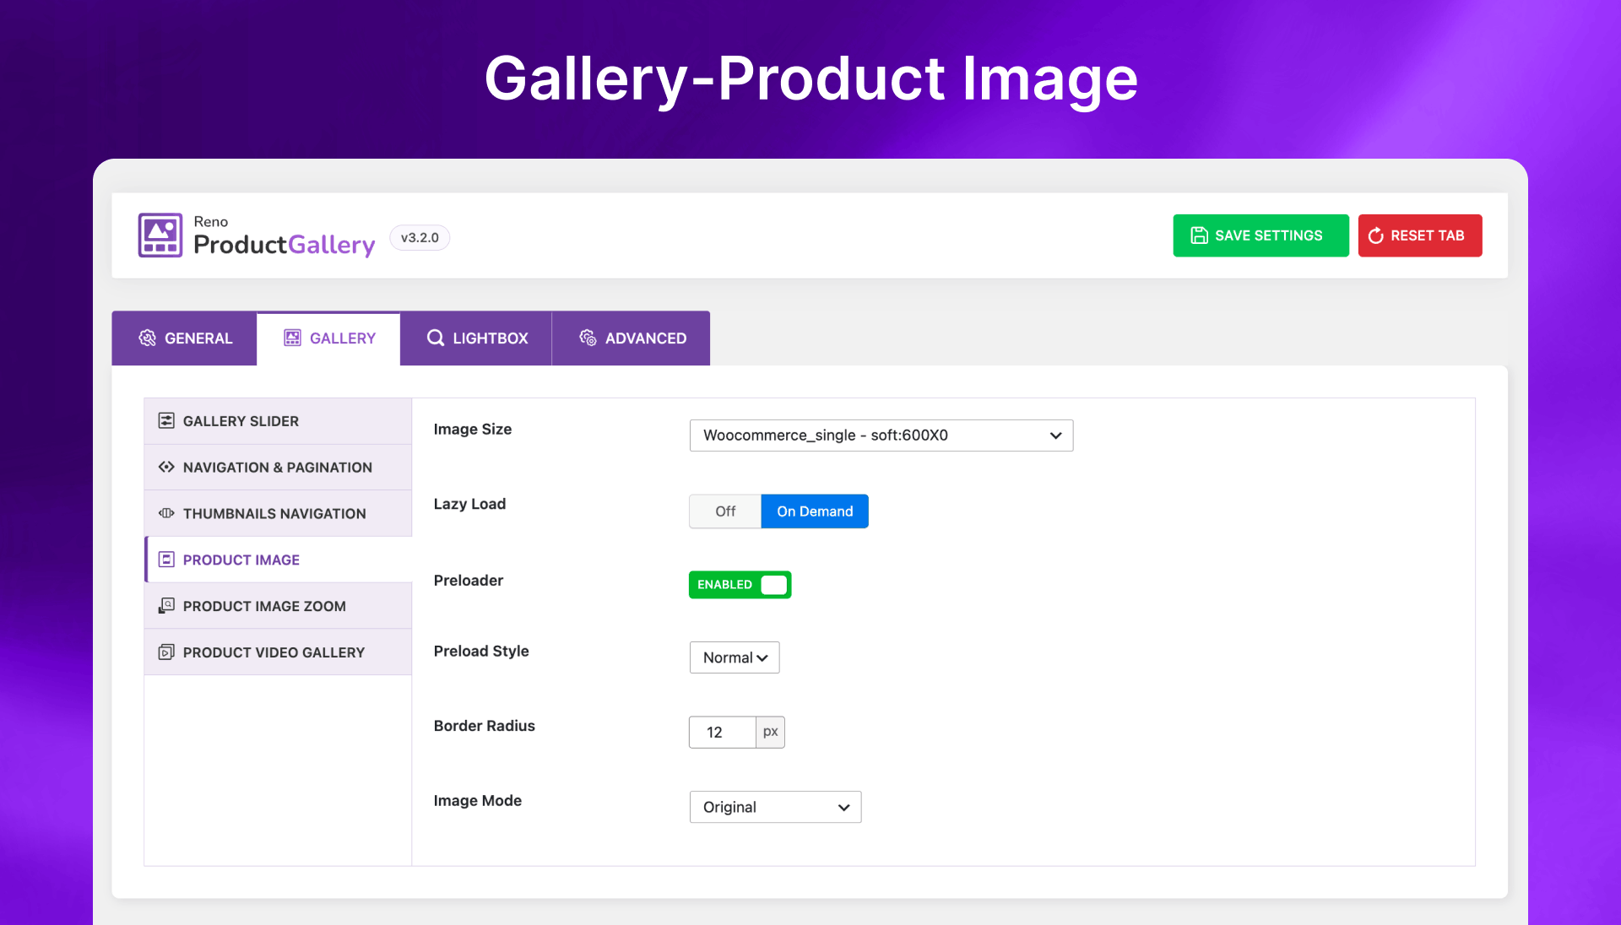
Task: Switch to the Lightbox tab
Action: click(476, 338)
